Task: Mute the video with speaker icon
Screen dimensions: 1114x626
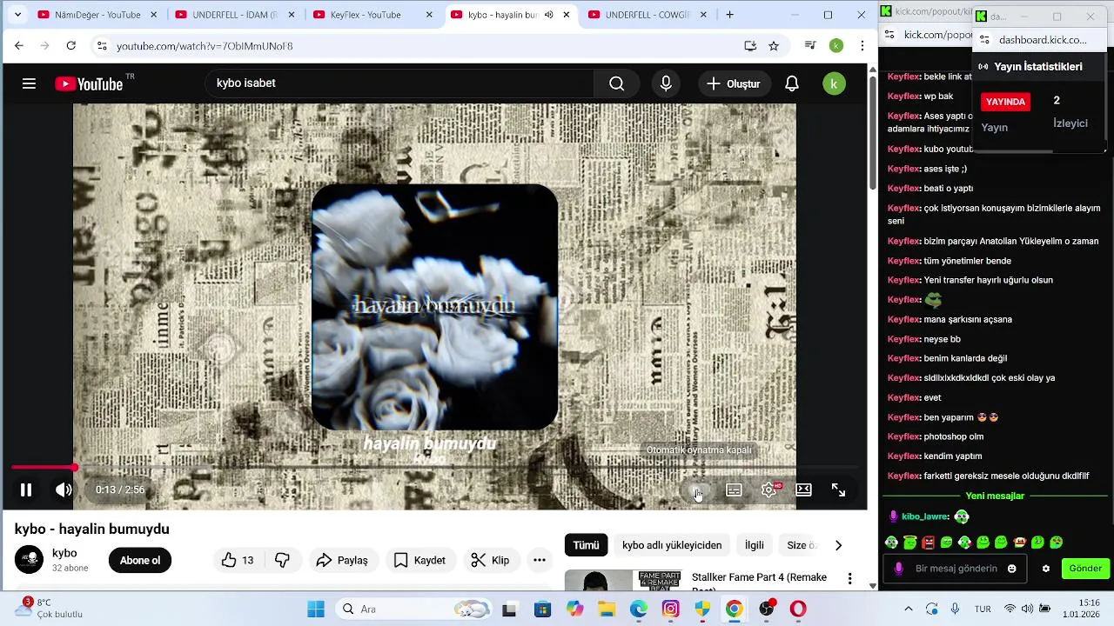Action: 64,490
